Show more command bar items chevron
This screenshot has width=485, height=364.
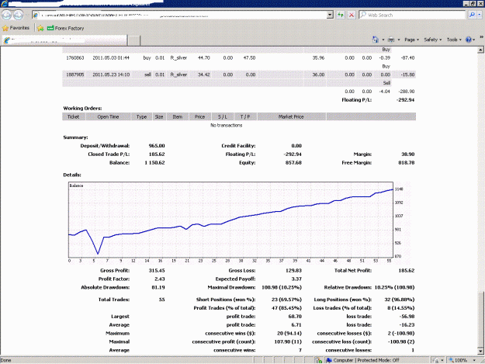481,37
